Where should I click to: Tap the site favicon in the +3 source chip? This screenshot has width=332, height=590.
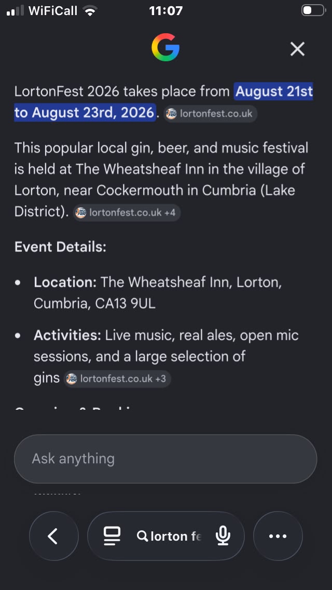(72, 379)
